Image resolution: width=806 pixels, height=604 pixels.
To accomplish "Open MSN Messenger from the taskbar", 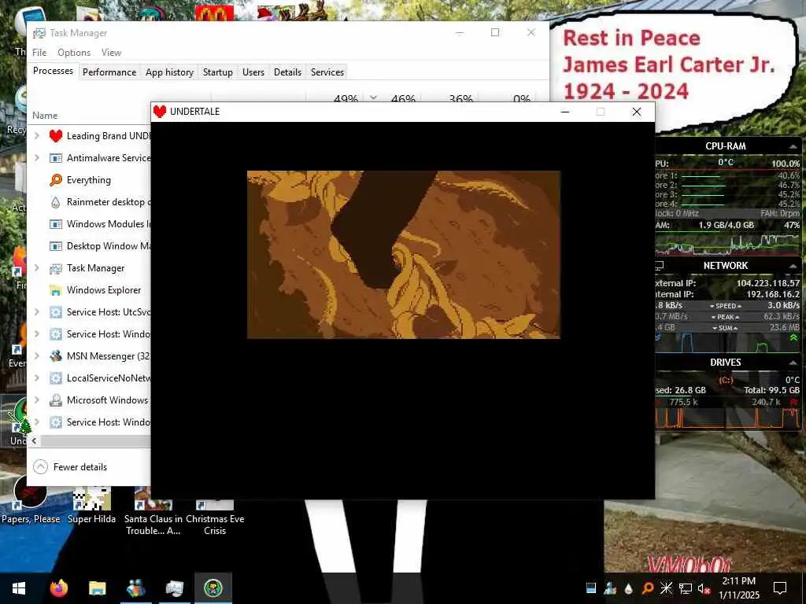I will [x=135, y=588].
